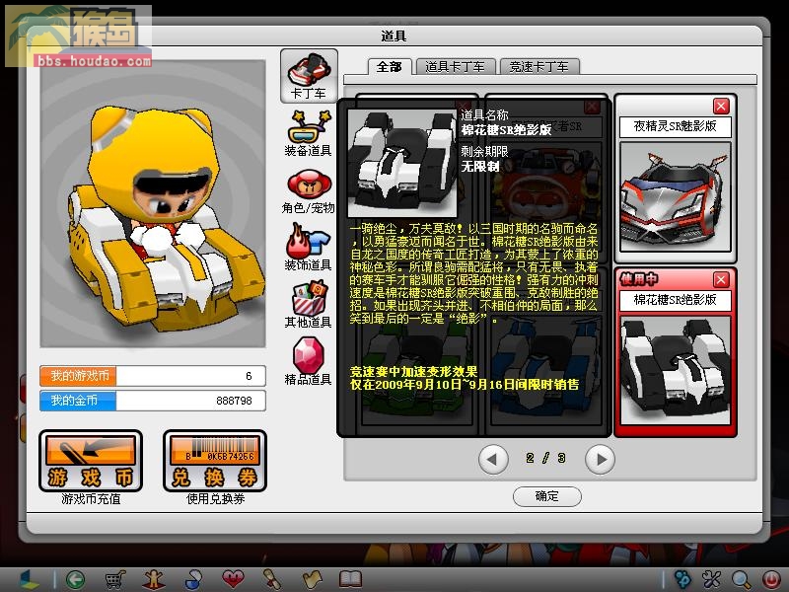
Task: Click the 夜精灵SR魅影版 name label
Action: coord(676,126)
